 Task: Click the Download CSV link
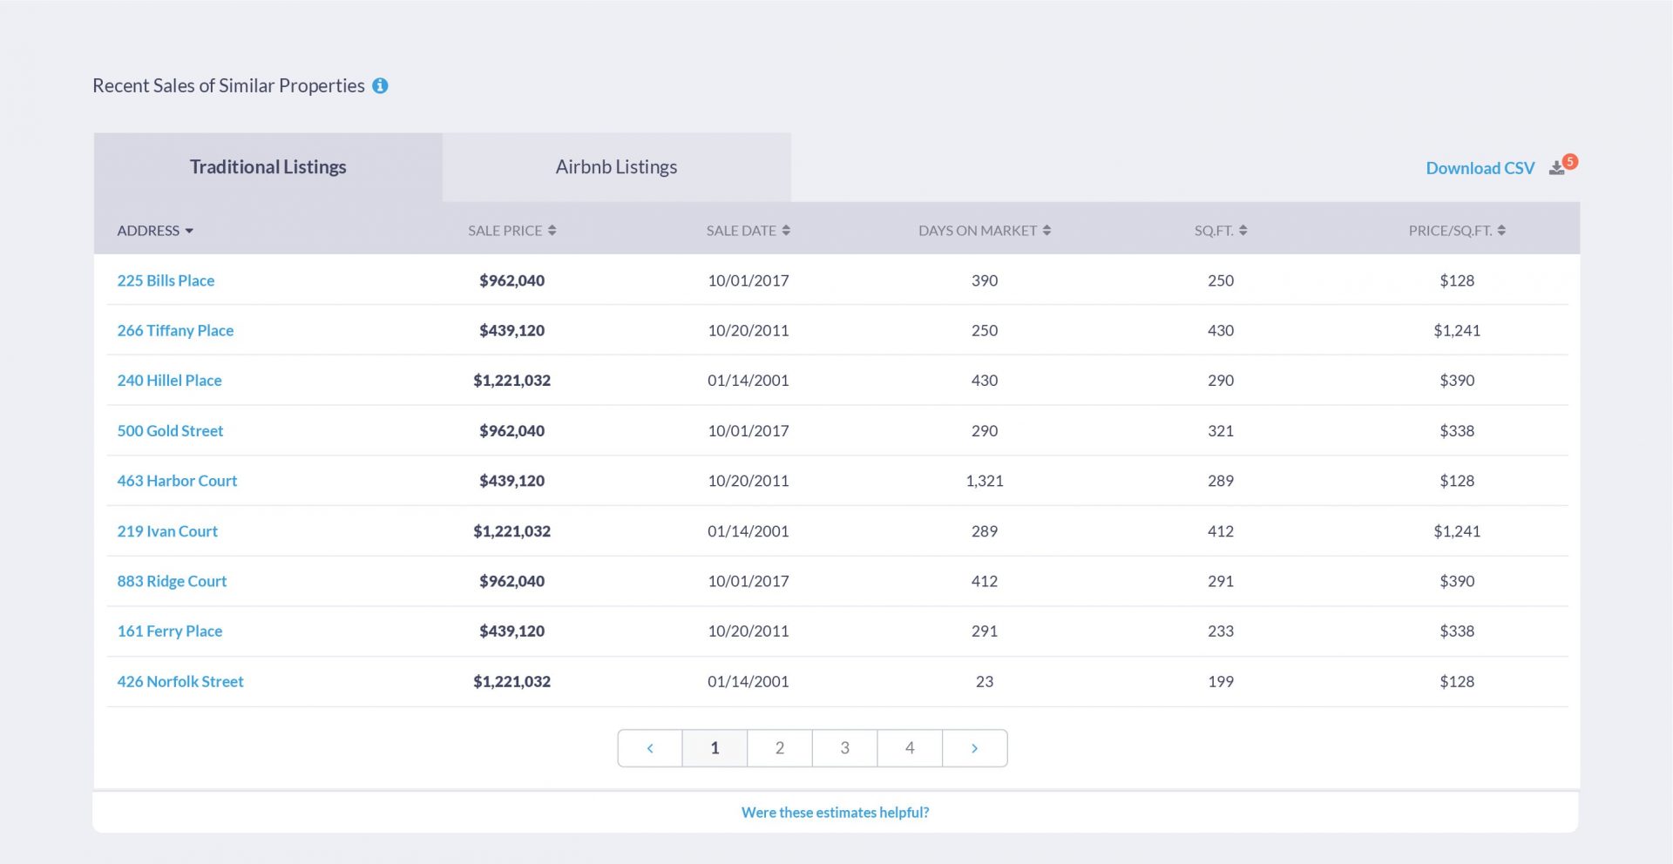(x=1480, y=167)
